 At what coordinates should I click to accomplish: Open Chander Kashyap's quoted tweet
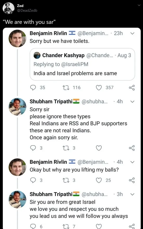(x=82, y=64)
